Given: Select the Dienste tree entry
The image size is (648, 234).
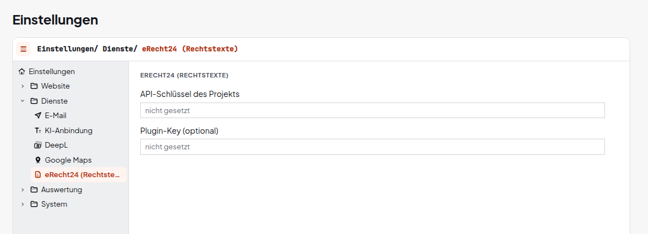Looking at the screenshot, I should click(54, 101).
